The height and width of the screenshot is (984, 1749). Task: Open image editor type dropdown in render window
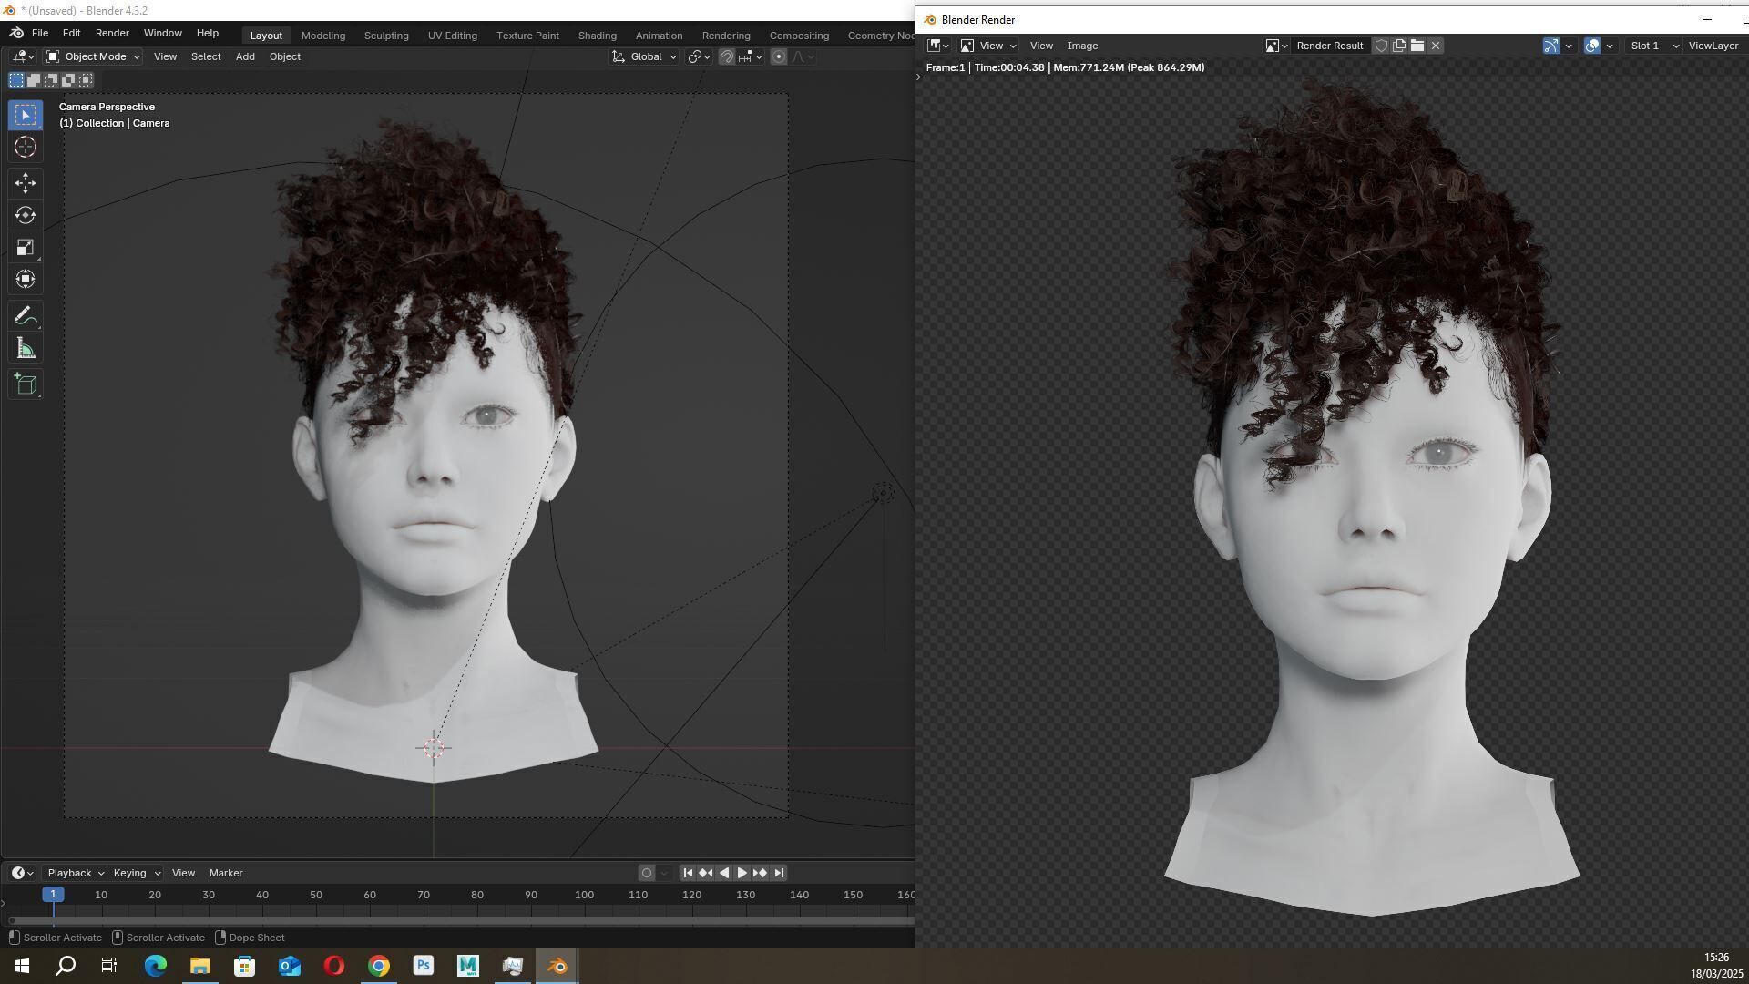[938, 46]
